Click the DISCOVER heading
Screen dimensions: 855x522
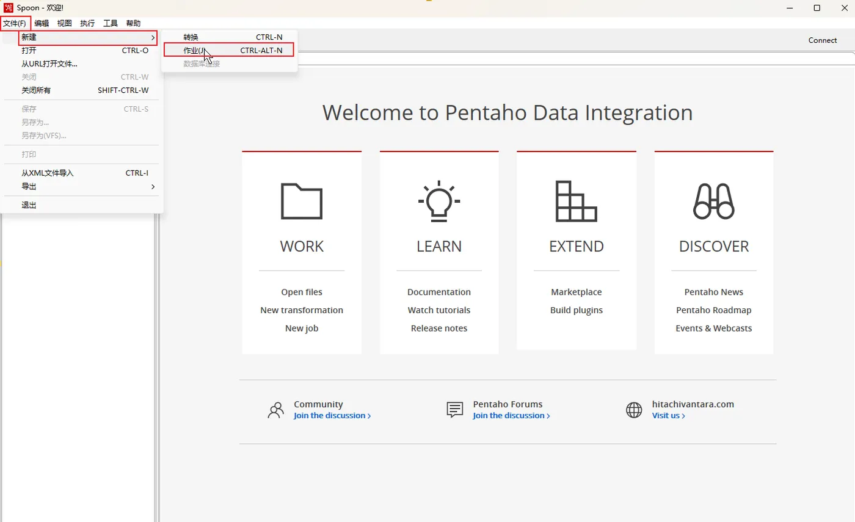(714, 246)
